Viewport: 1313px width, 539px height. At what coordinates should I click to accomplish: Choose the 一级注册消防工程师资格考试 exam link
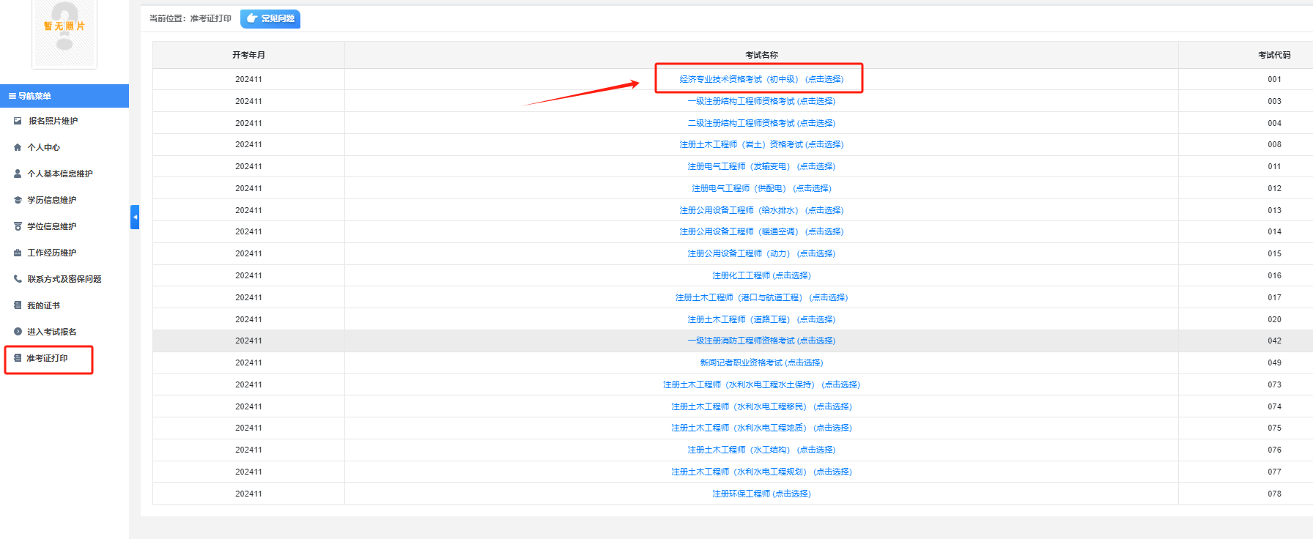761,341
